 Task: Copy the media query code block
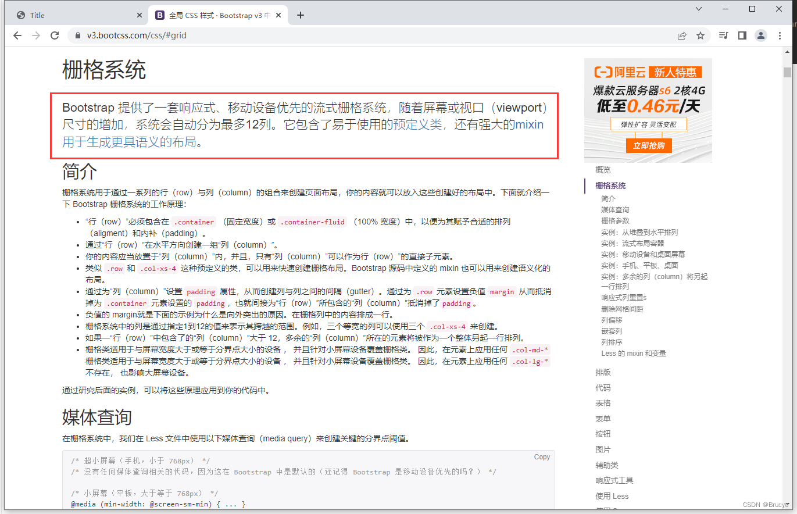542,457
